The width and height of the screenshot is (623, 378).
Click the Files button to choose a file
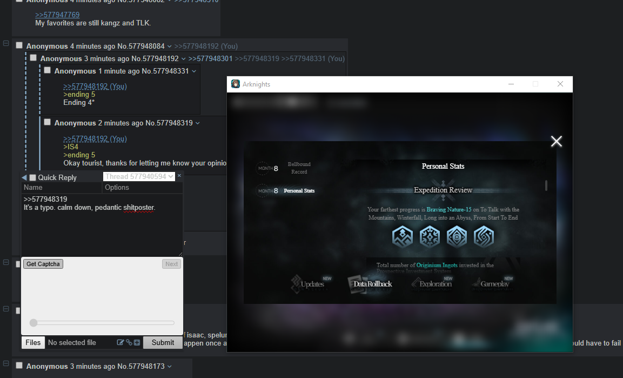click(33, 343)
